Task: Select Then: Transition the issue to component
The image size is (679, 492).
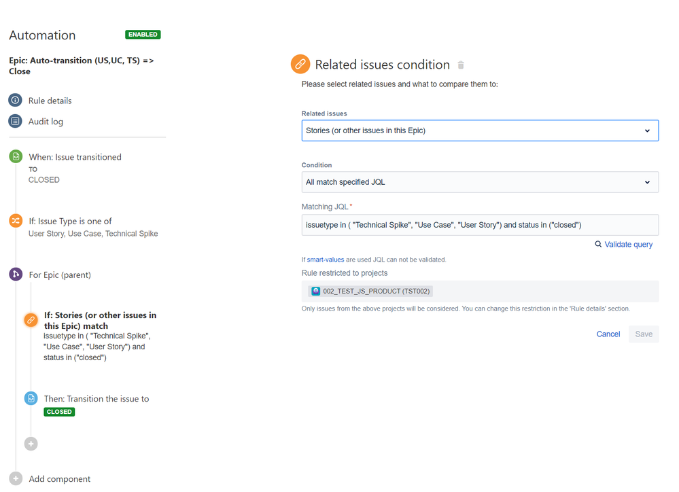Action: click(96, 398)
